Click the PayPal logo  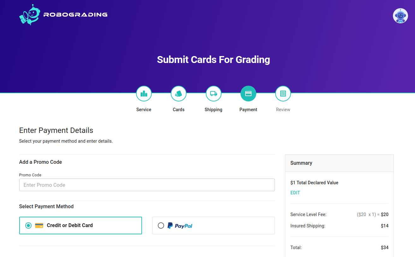(x=180, y=226)
